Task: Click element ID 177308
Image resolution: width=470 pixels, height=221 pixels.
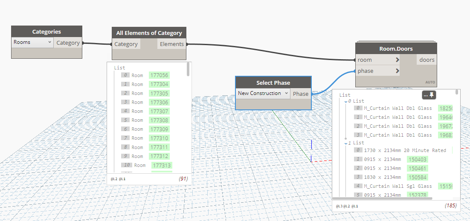Action: click(x=159, y=120)
